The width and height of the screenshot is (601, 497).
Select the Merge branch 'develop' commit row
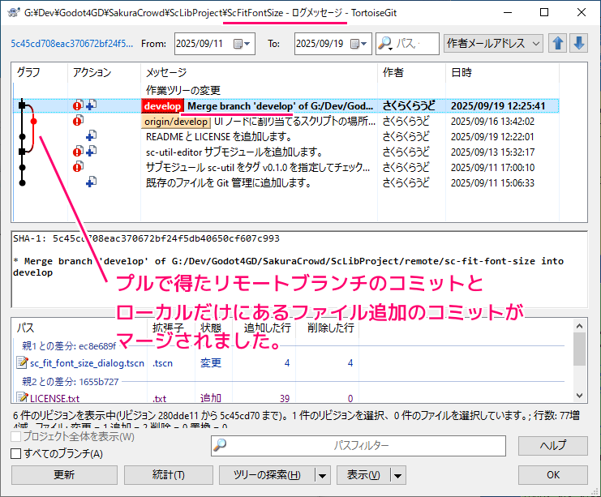pyautogui.click(x=286, y=105)
